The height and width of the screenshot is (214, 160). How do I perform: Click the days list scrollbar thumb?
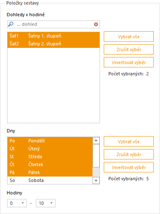(96, 156)
